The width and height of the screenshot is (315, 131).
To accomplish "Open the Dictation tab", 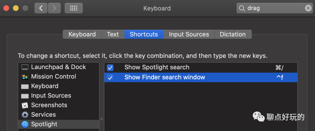I will click(233, 34).
